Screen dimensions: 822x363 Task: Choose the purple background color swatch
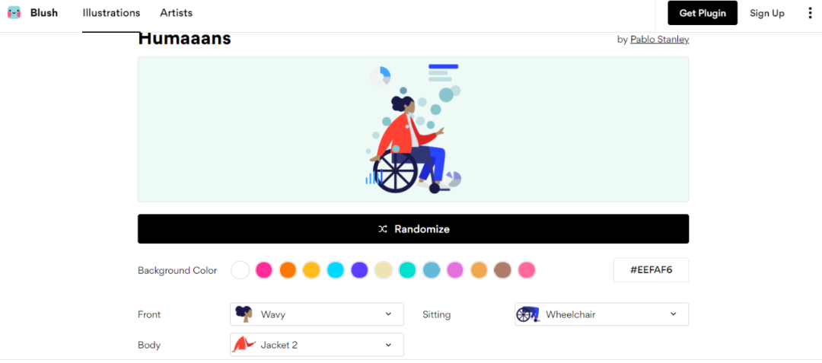[x=359, y=270]
